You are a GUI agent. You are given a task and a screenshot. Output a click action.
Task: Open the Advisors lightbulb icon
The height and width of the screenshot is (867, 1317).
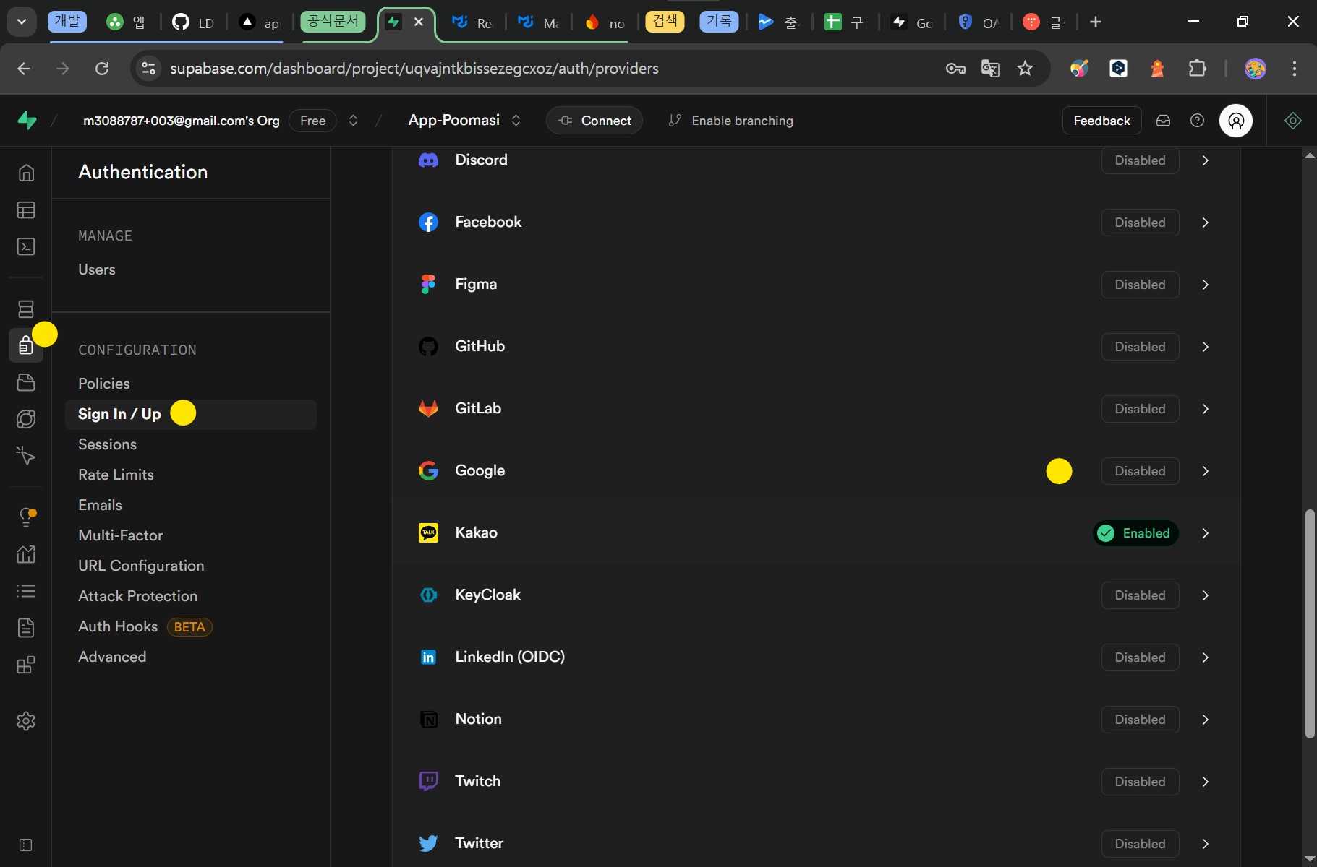click(x=26, y=517)
